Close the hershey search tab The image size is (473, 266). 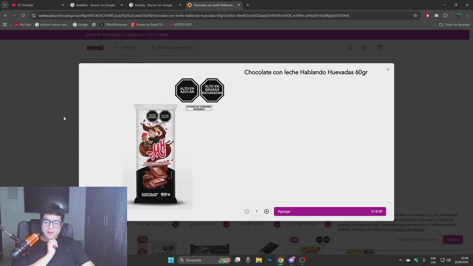180,5
